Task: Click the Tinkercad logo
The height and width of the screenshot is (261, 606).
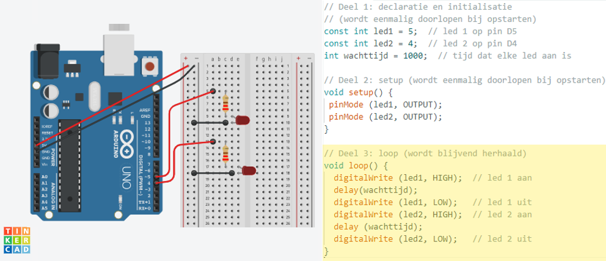Action: 16,240
